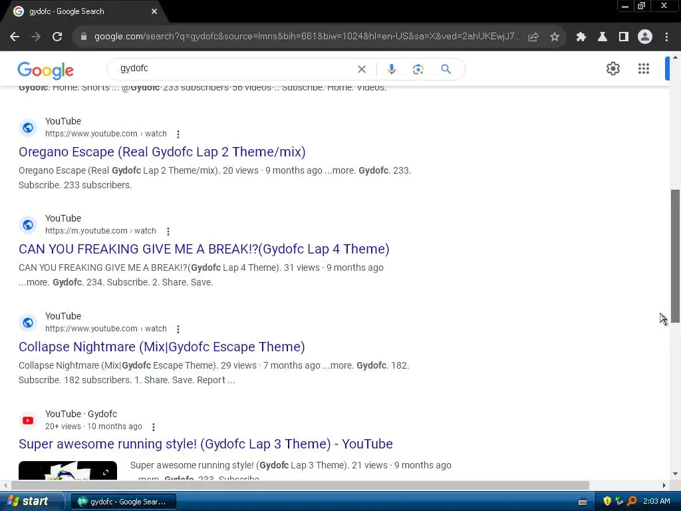The width and height of the screenshot is (681, 511).
Task: Bookmark this page with the star
Action: click(x=555, y=37)
